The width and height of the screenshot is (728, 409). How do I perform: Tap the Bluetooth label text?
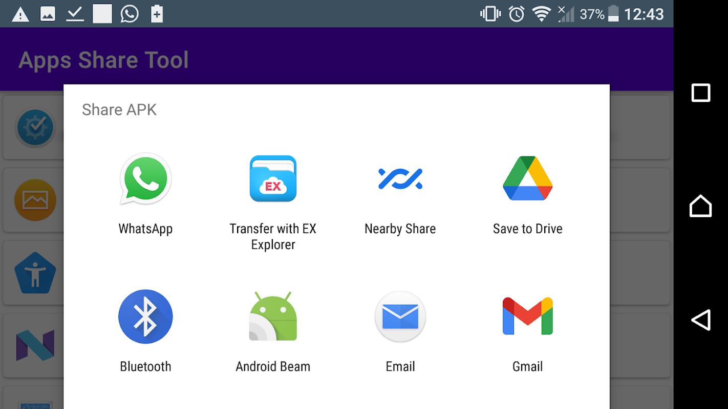145,367
